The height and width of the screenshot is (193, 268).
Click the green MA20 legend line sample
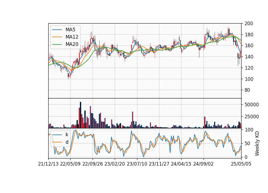click(57, 44)
